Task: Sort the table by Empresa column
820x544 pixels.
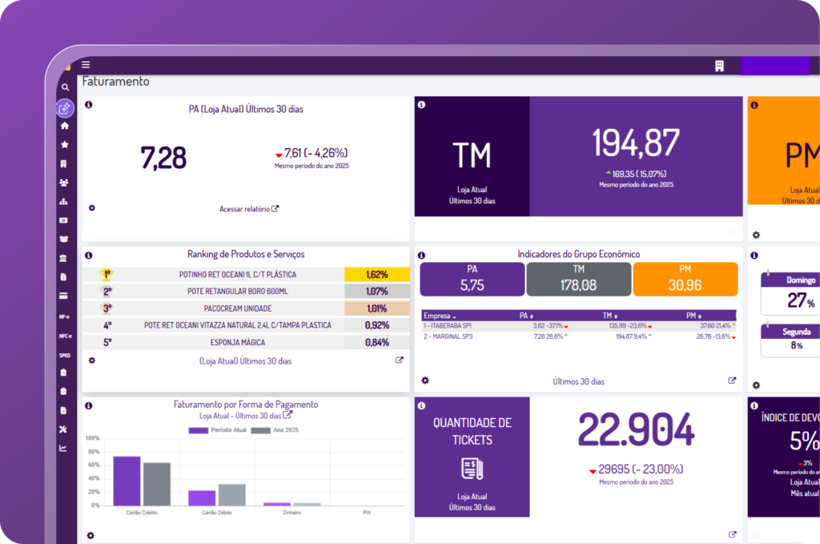Action: pos(440,316)
